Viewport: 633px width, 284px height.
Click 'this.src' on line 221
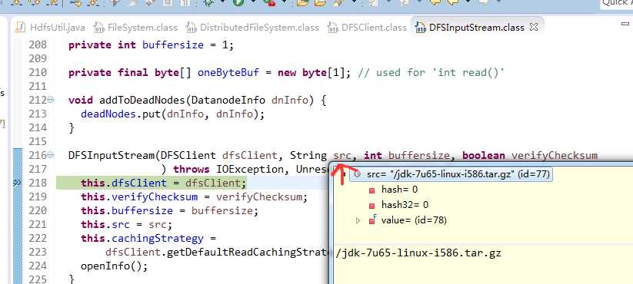[105, 224]
